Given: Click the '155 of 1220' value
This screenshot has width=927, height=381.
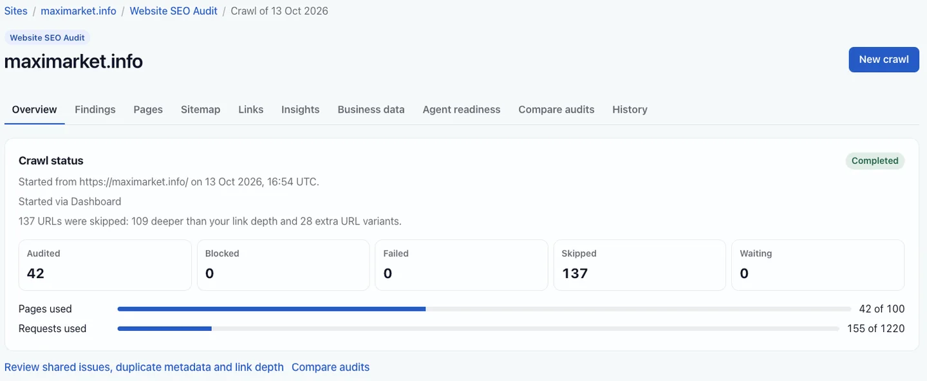Looking at the screenshot, I should (x=876, y=329).
